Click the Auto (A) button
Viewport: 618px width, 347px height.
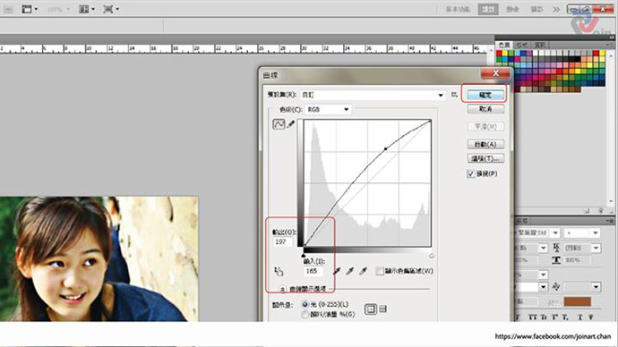point(485,144)
